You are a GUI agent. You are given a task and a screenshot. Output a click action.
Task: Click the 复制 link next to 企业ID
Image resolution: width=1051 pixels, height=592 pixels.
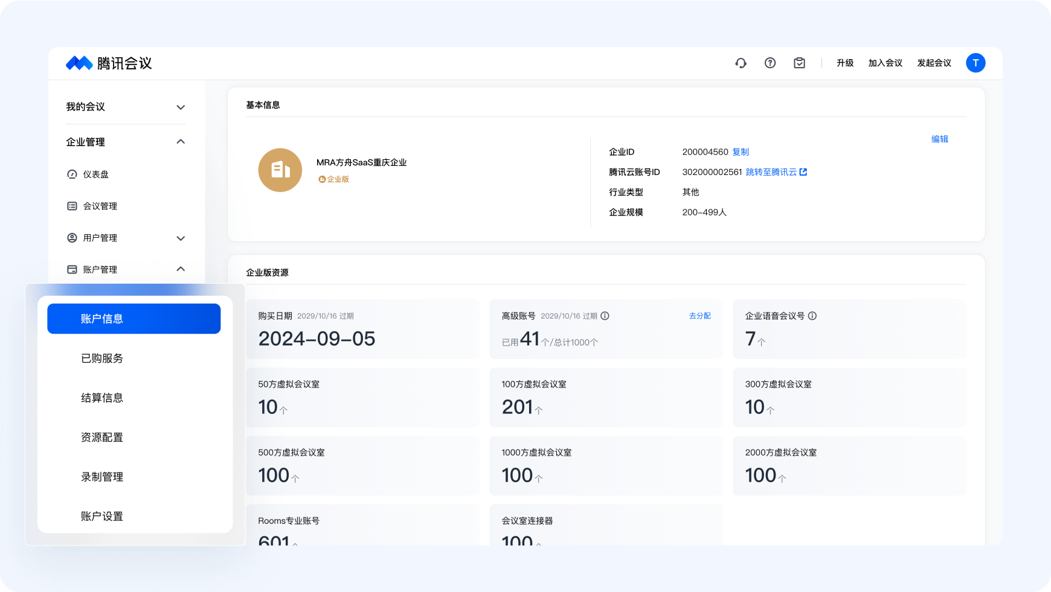click(x=741, y=152)
